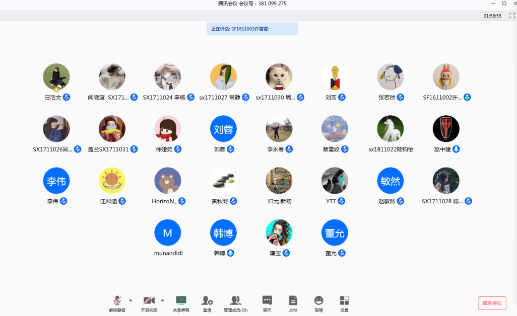Open the 设置 settings icon
517x316 pixels.
tap(344, 301)
